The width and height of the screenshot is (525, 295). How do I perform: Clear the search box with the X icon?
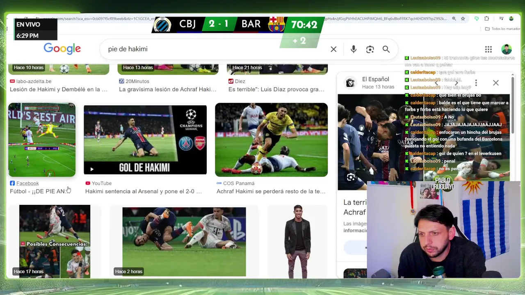click(333, 49)
